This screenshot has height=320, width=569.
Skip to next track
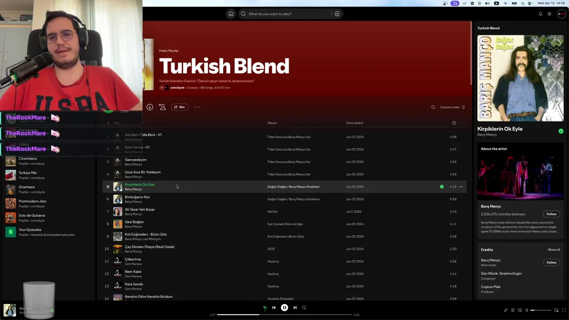[295, 308]
